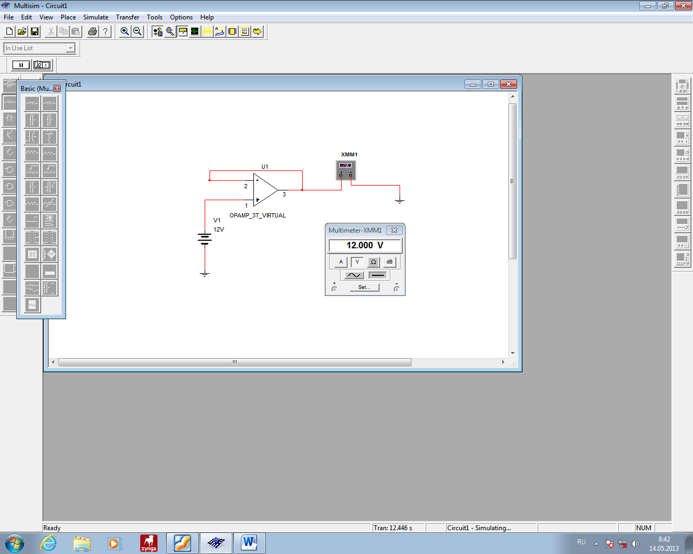This screenshot has height=554, width=693.
Task: Add a function generator from instruments toolbar
Action: coord(682,103)
